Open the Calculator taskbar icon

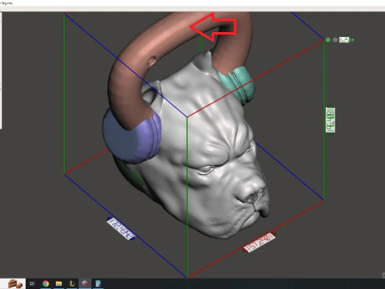[x=98, y=283]
